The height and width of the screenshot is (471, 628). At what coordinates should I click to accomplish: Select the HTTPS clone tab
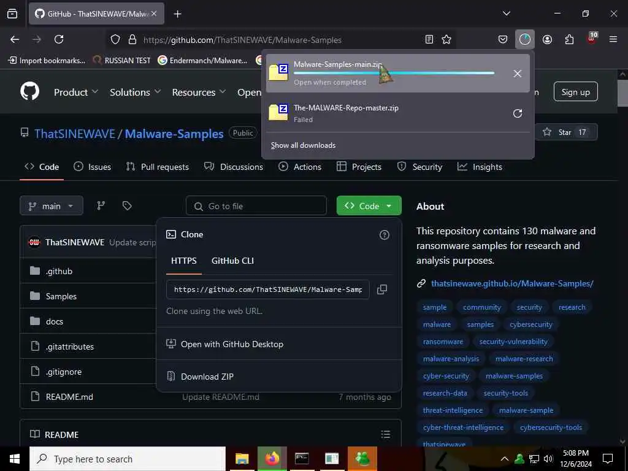pyautogui.click(x=184, y=261)
